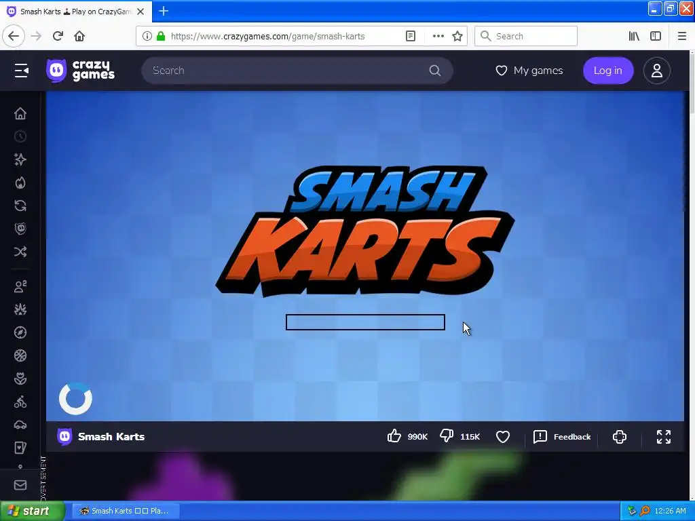Screen dimensions: 695x521
Task: Open Card games icon in sidebar
Action: pos(20,448)
